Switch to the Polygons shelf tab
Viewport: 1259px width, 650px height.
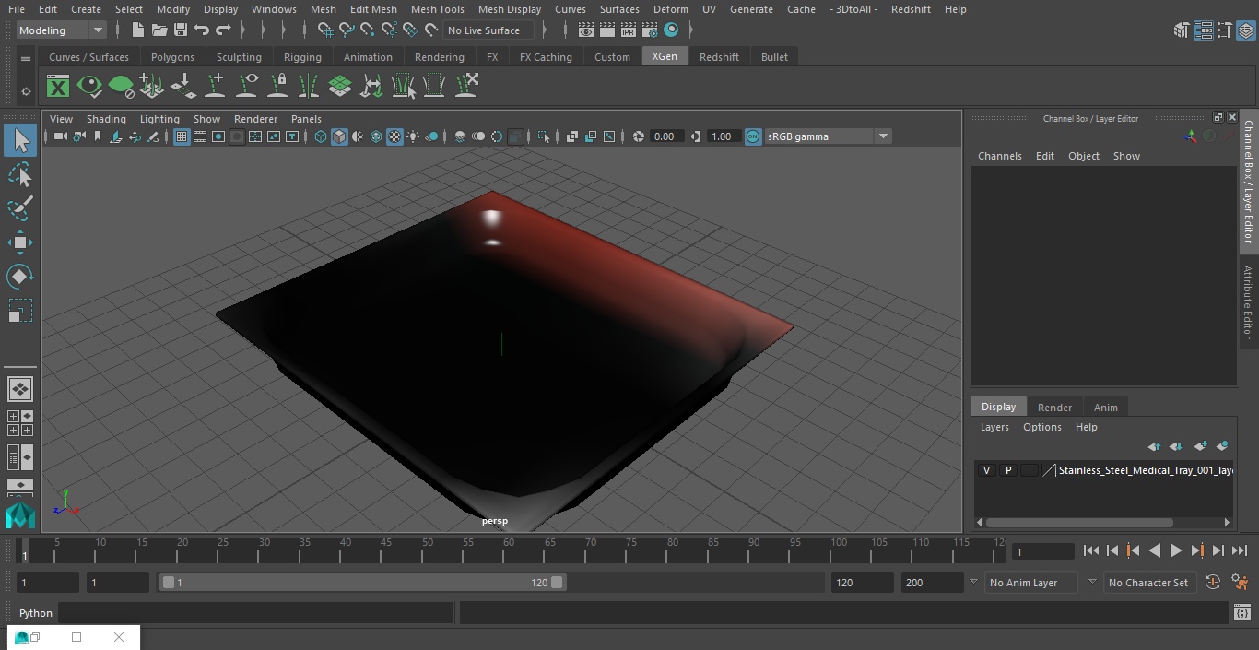click(172, 57)
